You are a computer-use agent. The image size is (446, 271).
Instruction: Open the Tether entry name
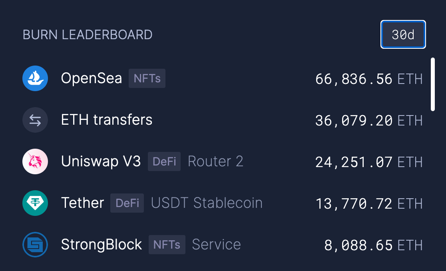click(x=82, y=203)
